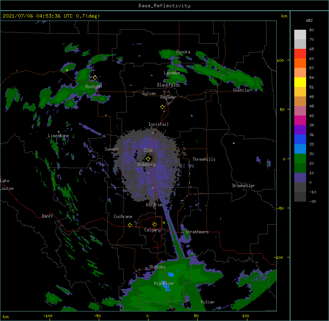Click the Strathmore town label
329x321 pixels.
(x=197, y=232)
